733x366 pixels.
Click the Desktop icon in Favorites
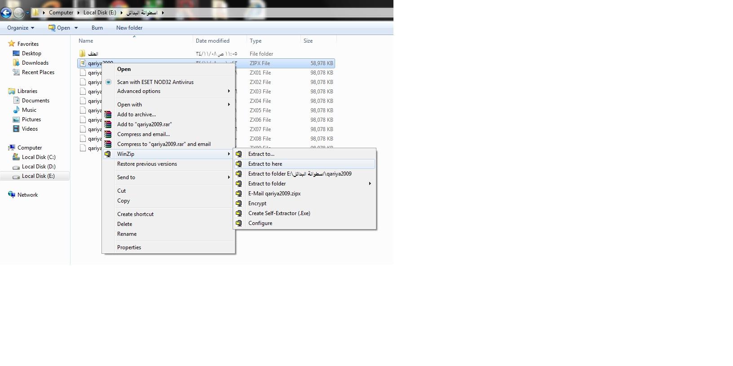16,53
